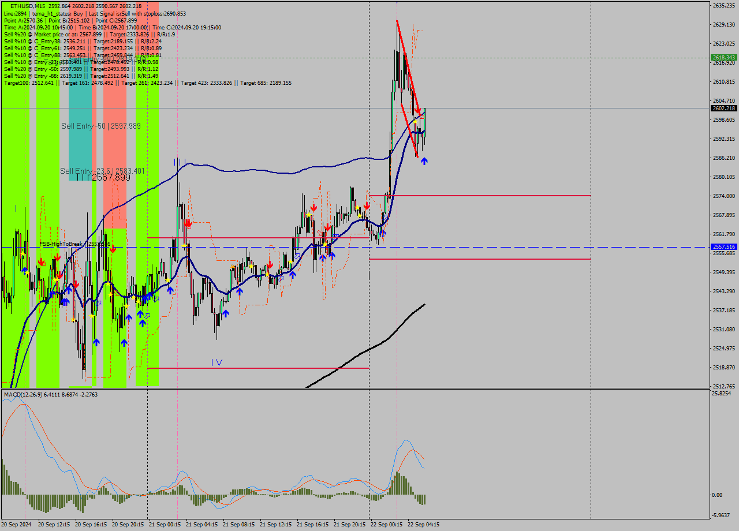Screen dimensions: 739x531
Task: Click the red down arrow beside the FSB-HighToBreak label
Action: click(113, 249)
